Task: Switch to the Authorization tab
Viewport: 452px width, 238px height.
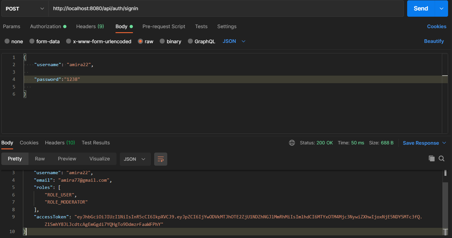Action: pyautogui.click(x=45, y=26)
